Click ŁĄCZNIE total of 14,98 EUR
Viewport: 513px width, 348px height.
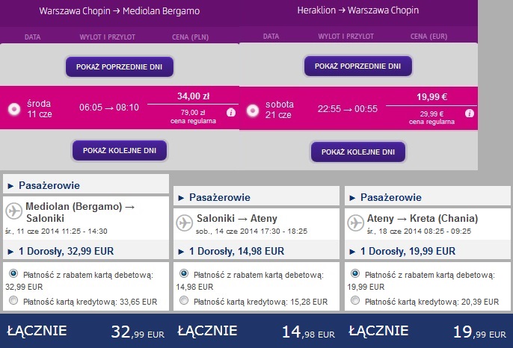pos(256,332)
